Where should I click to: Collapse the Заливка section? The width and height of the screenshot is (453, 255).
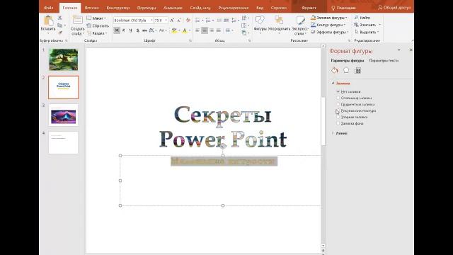[333, 84]
